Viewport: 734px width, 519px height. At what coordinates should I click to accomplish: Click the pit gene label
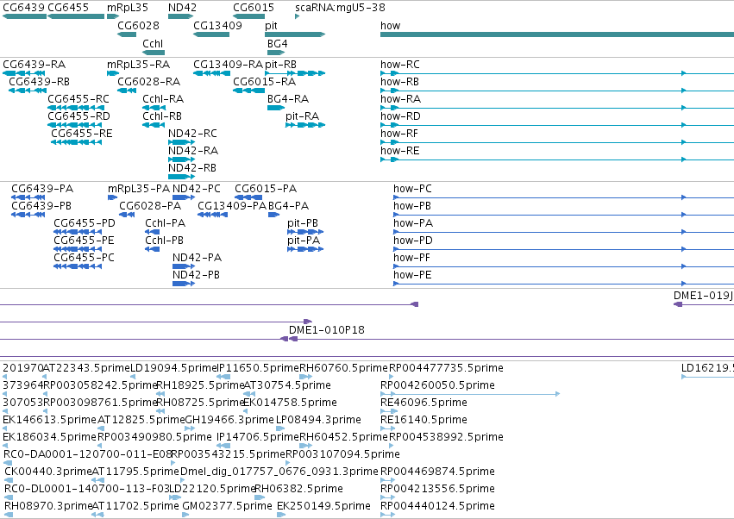271,26
